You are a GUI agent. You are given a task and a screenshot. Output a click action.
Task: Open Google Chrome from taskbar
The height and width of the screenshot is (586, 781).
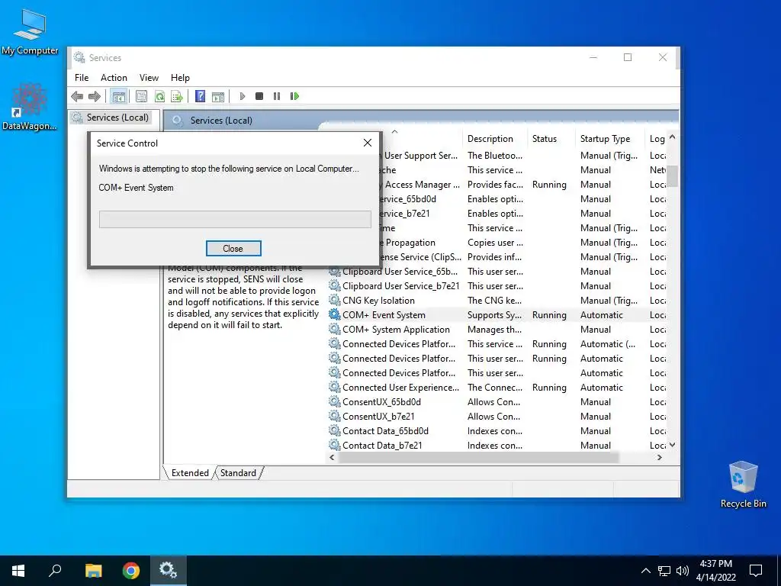(x=131, y=571)
